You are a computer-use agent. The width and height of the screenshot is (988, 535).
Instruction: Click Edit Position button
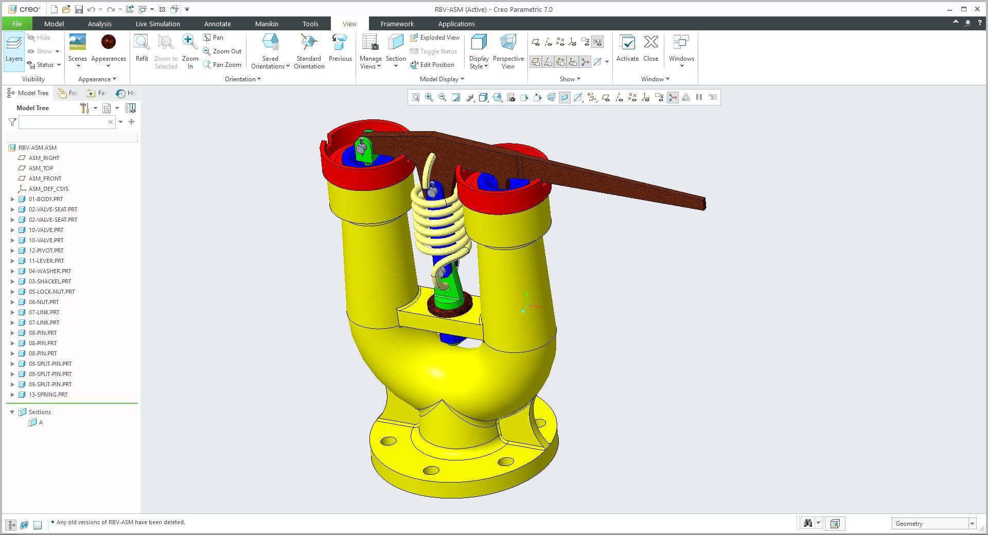coord(432,65)
